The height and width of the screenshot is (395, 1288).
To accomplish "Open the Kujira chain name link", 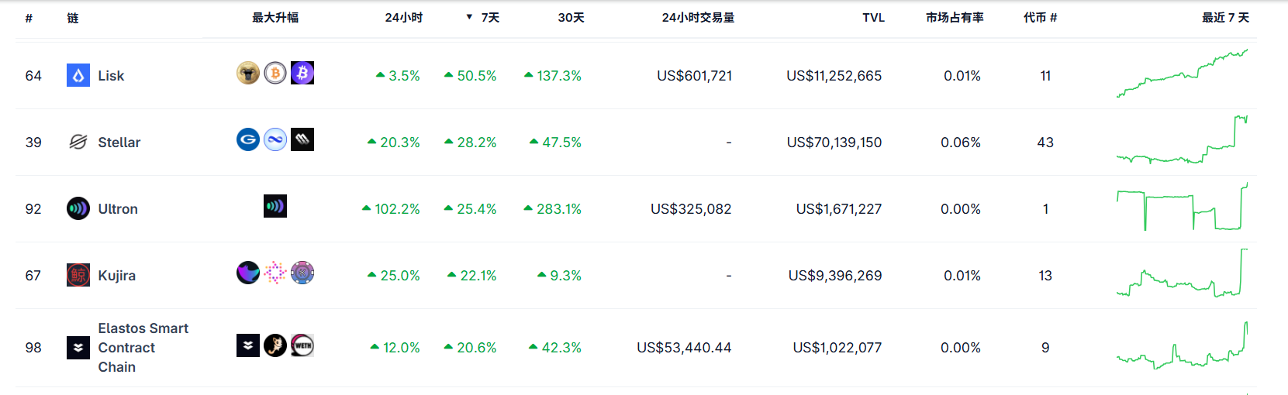I will click(x=116, y=275).
